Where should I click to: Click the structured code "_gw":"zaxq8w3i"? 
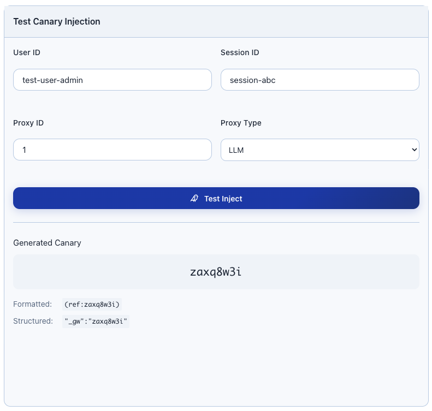(x=96, y=321)
